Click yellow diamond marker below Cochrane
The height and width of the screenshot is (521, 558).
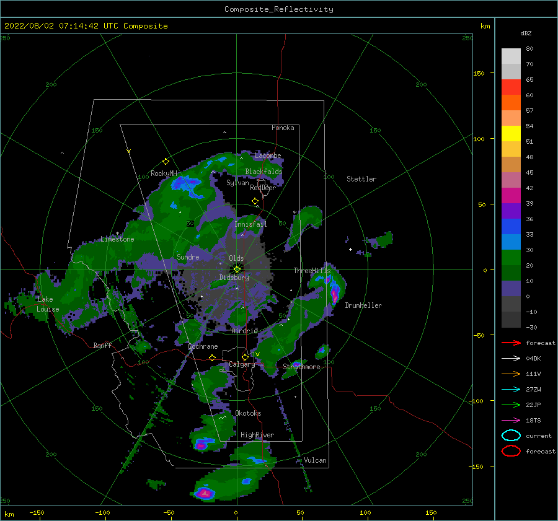pyautogui.click(x=212, y=357)
